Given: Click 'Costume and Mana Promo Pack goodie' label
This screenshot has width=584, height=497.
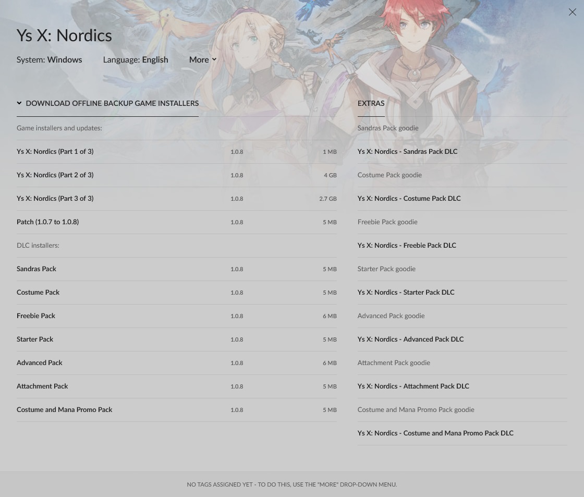Looking at the screenshot, I should [416, 410].
